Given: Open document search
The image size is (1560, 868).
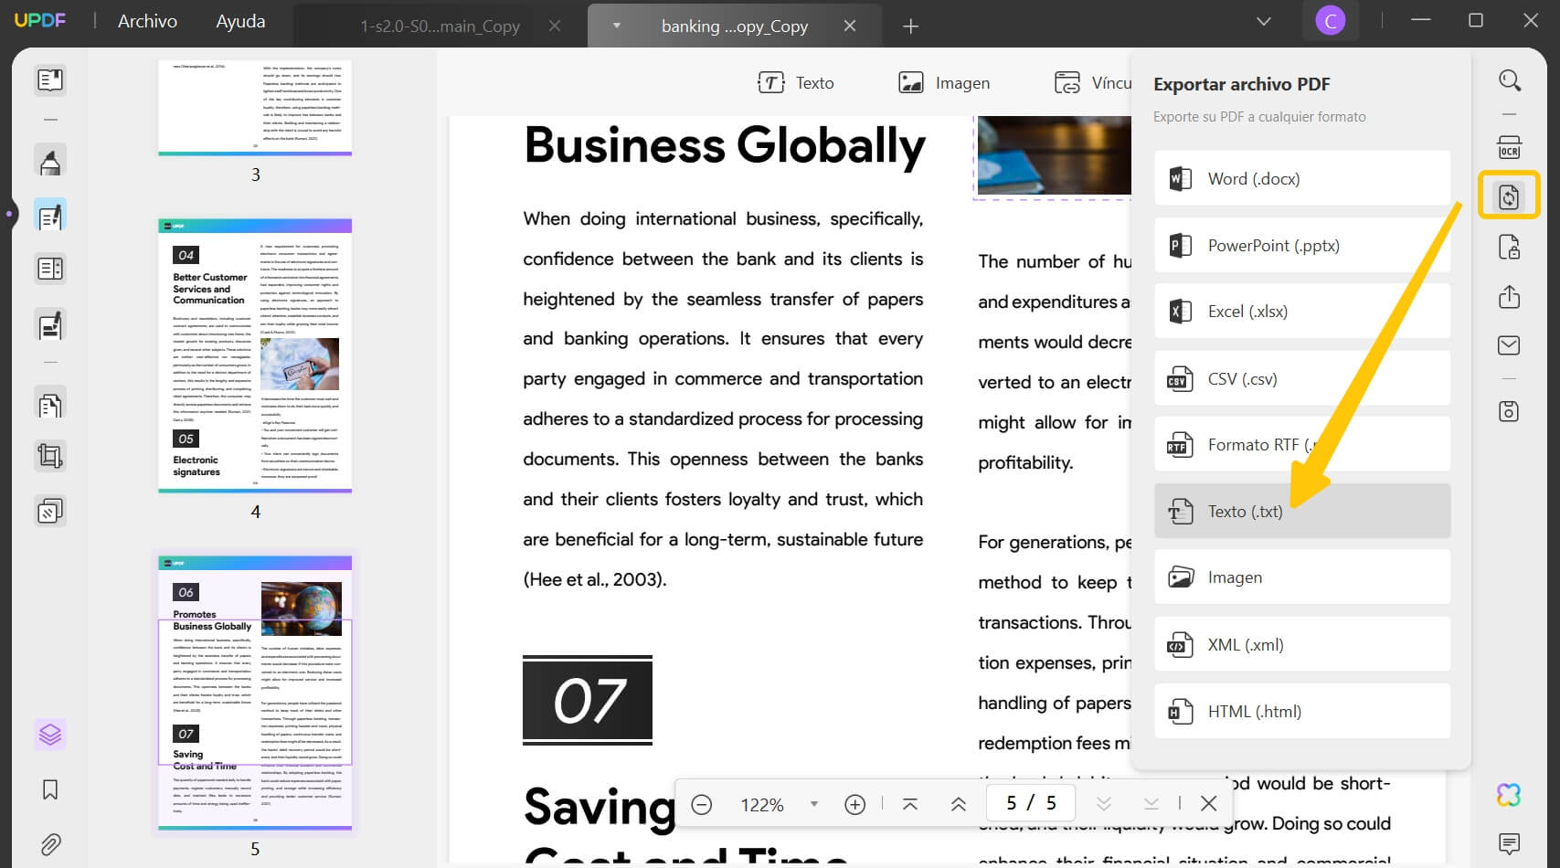Looking at the screenshot, I should click(x=1509, y=79).
